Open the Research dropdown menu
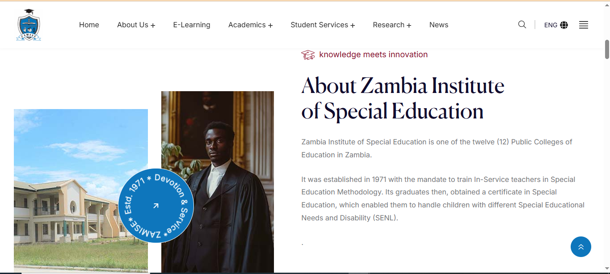 392,25
